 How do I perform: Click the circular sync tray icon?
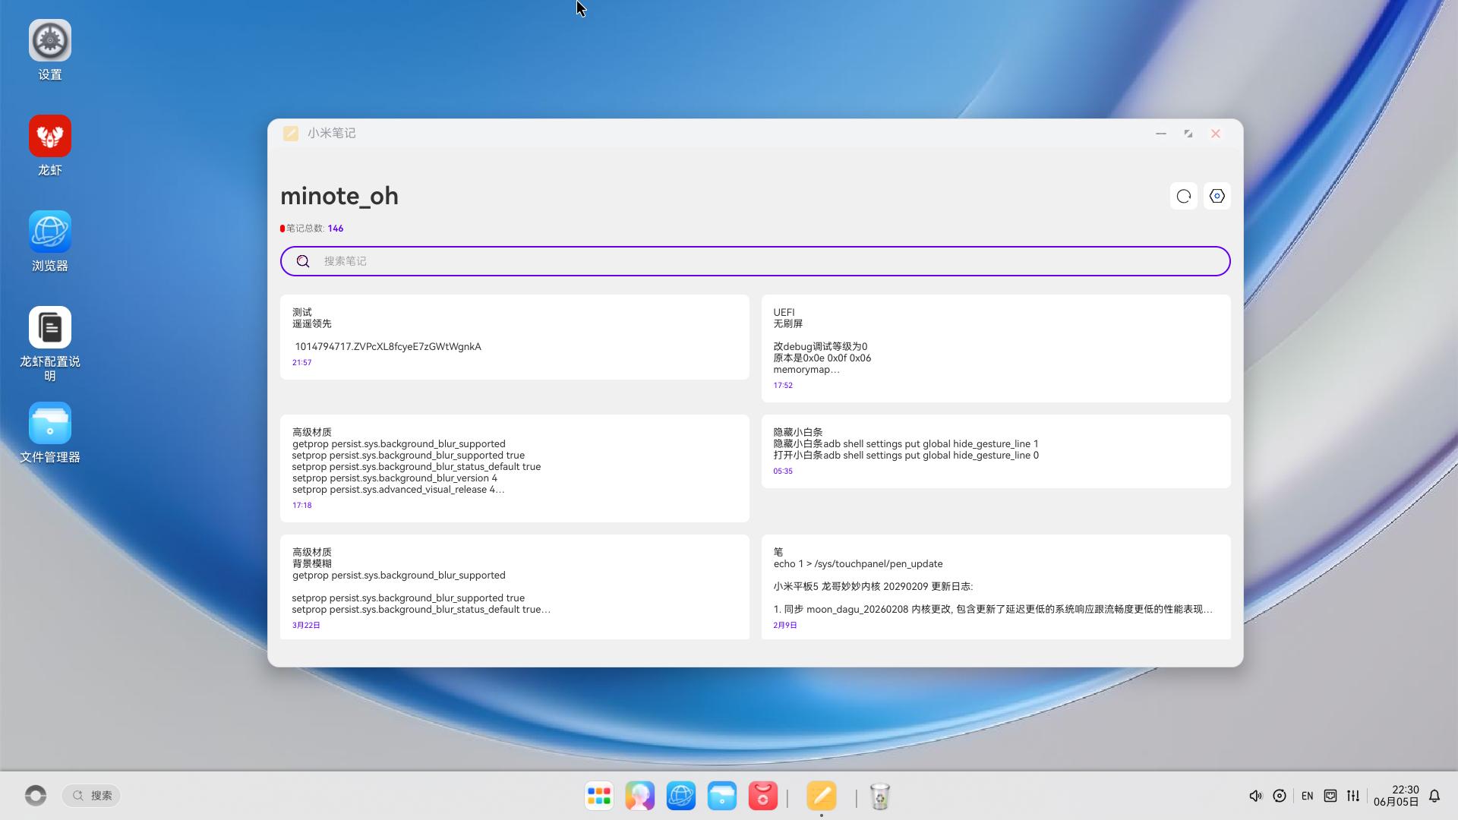click(1280, 796)
